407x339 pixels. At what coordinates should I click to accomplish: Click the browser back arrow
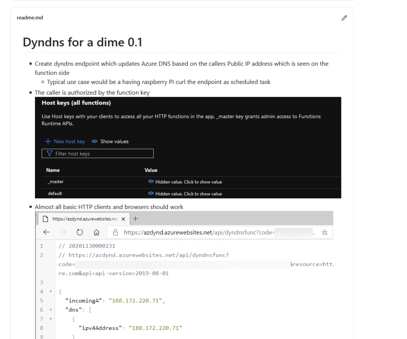pos(47,232)
